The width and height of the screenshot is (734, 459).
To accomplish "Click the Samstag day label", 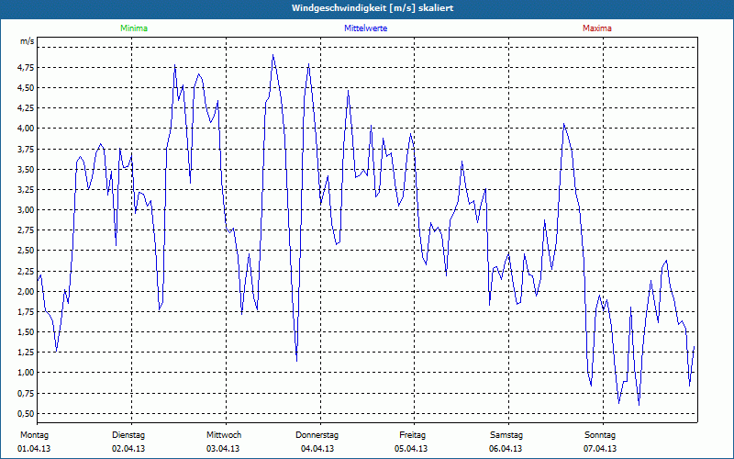I will [506, 435].
